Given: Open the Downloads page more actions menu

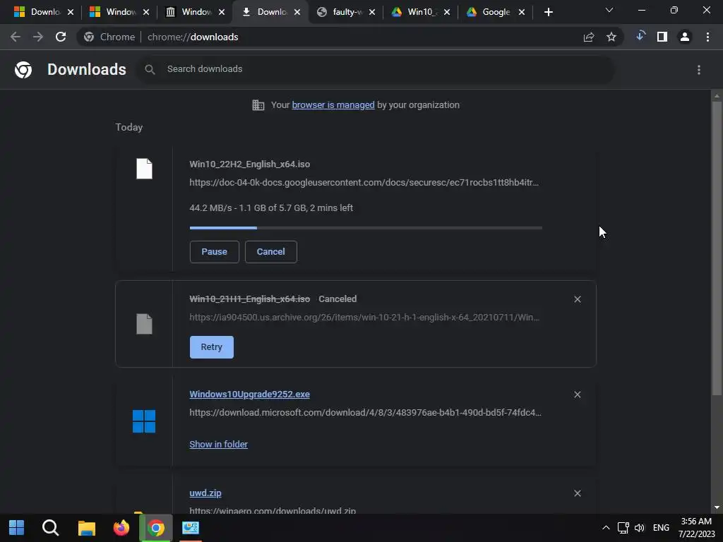Looking at the screenshot, I should coord(699,70).
